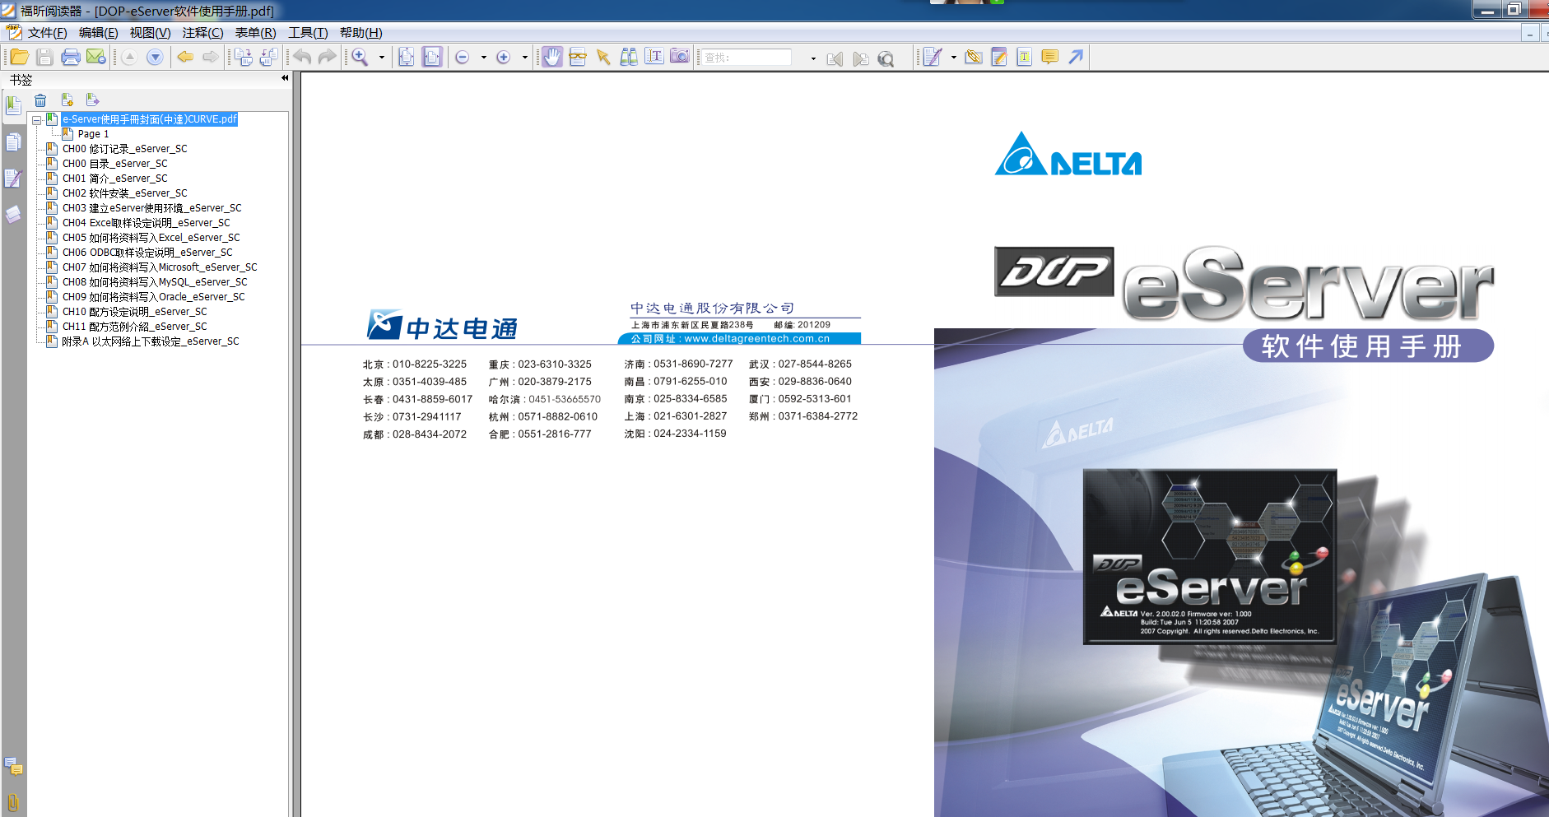
Task: Collapse the e-Server封面 bookmark tree node
Action: tap(37, 120)
